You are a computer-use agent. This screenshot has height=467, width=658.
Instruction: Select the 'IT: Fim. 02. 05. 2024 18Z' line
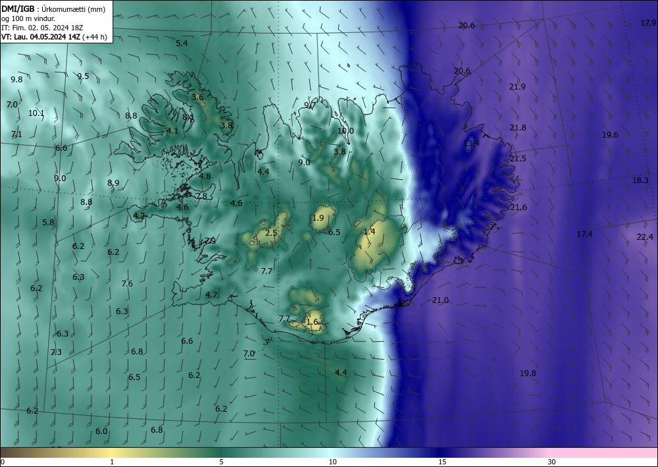tap(42, 28)
